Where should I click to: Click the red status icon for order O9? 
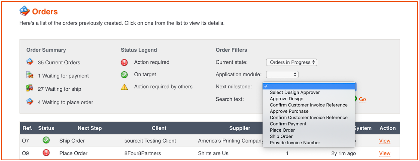pos(46,153)
